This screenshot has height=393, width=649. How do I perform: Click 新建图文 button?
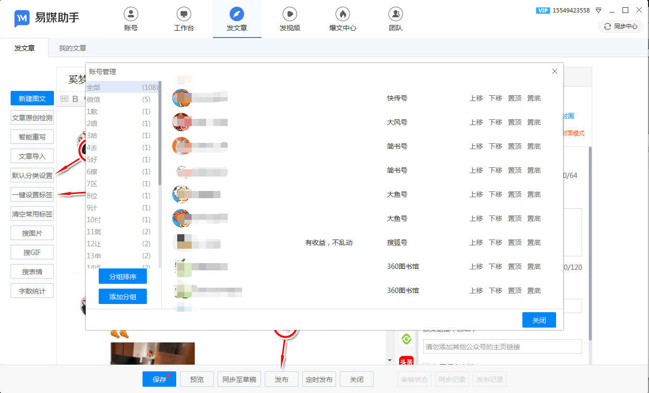(x=32, y=99)
